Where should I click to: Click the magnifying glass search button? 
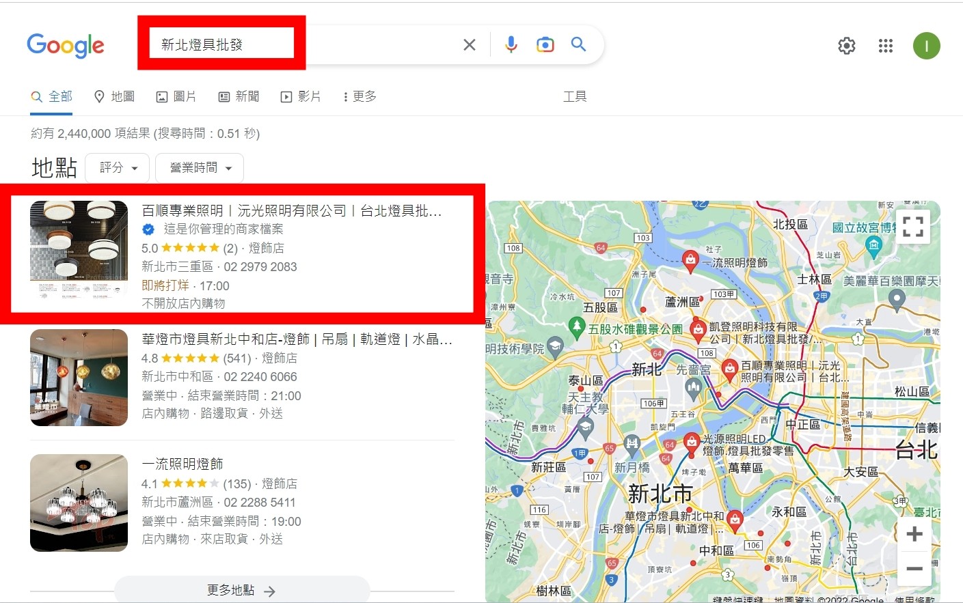coord(579,44)
